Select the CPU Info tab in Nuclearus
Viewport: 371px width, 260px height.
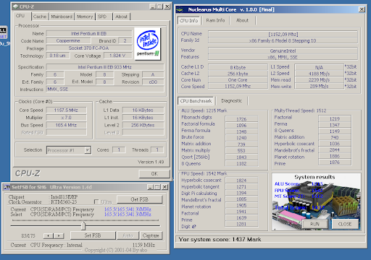189,20
